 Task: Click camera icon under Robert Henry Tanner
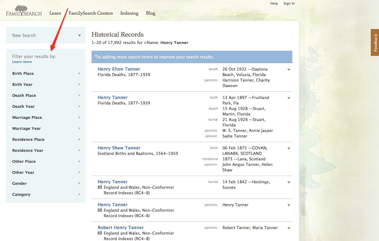tap(100, 233)
